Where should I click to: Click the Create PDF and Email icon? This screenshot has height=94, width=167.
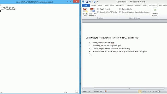point(92,12)
